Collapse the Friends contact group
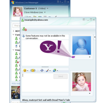 coord(13,50)
